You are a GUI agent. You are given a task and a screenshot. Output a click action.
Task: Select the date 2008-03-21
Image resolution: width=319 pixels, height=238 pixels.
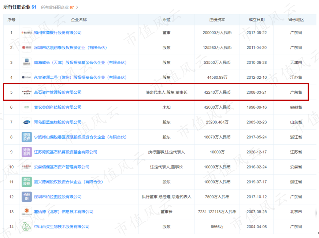tap(256, 92)
